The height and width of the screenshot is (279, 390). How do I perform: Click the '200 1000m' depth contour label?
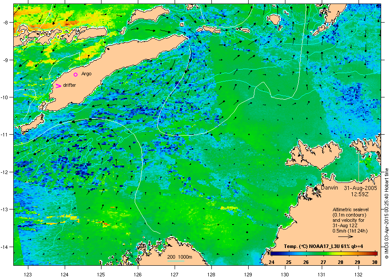point(179,257)
